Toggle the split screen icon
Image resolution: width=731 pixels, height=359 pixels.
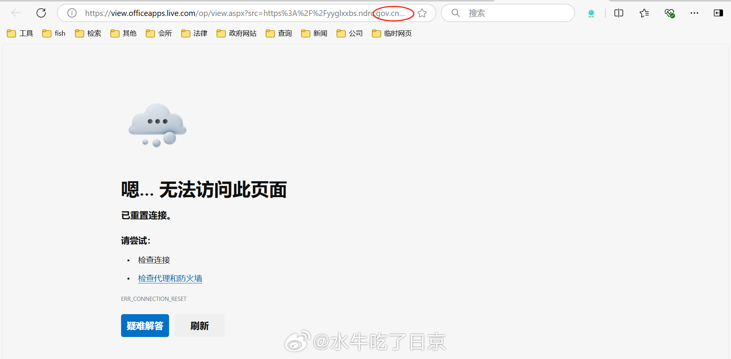click(x=619, y=13)
